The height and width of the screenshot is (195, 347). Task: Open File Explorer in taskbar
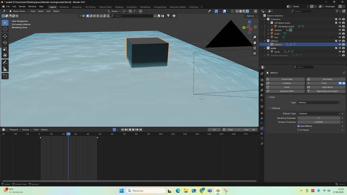click(186, 191)
